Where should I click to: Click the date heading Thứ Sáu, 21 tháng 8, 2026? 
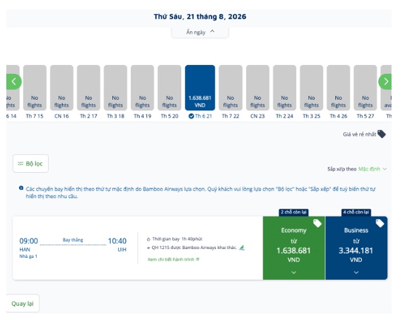(200, 16)
